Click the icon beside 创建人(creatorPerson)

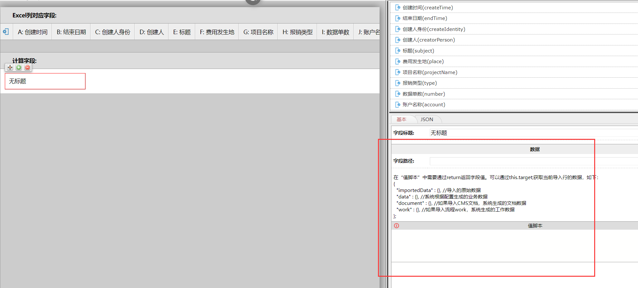[x=398, y=40]
